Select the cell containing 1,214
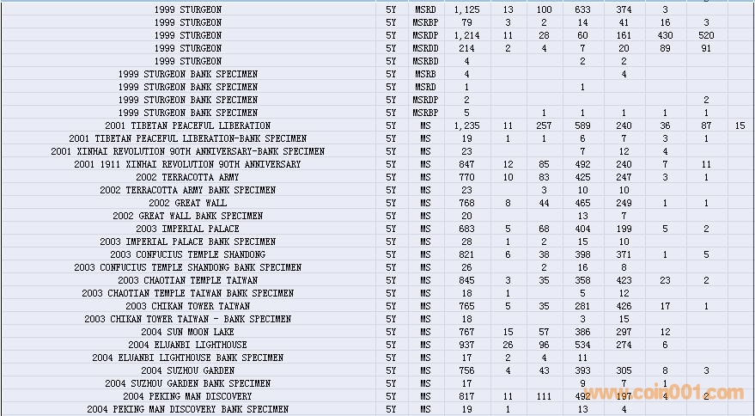This screenshot has width=755, height=416. click(x=466, y=35)
